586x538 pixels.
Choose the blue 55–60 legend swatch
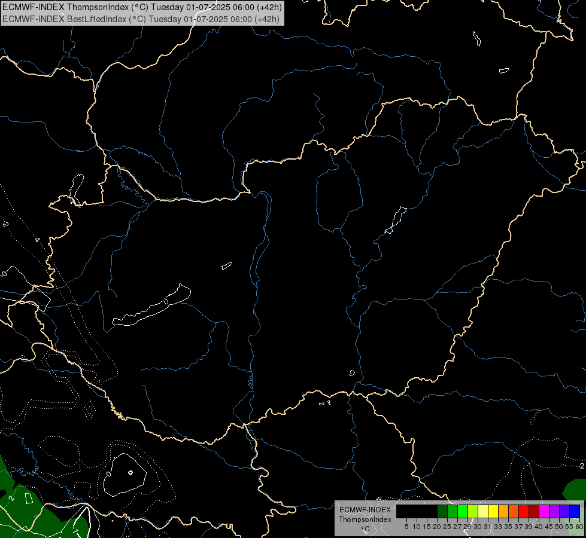tap(575, 512)
